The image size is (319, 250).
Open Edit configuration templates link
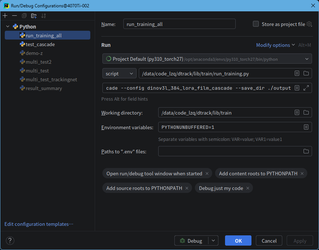click(x=39, y=224)
